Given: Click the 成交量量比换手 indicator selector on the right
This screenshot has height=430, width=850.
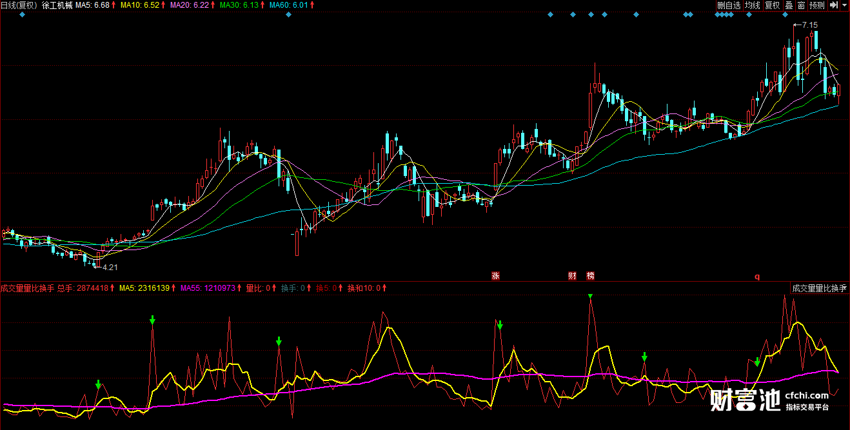Looking at the screenshot, I should coord(819,288).
